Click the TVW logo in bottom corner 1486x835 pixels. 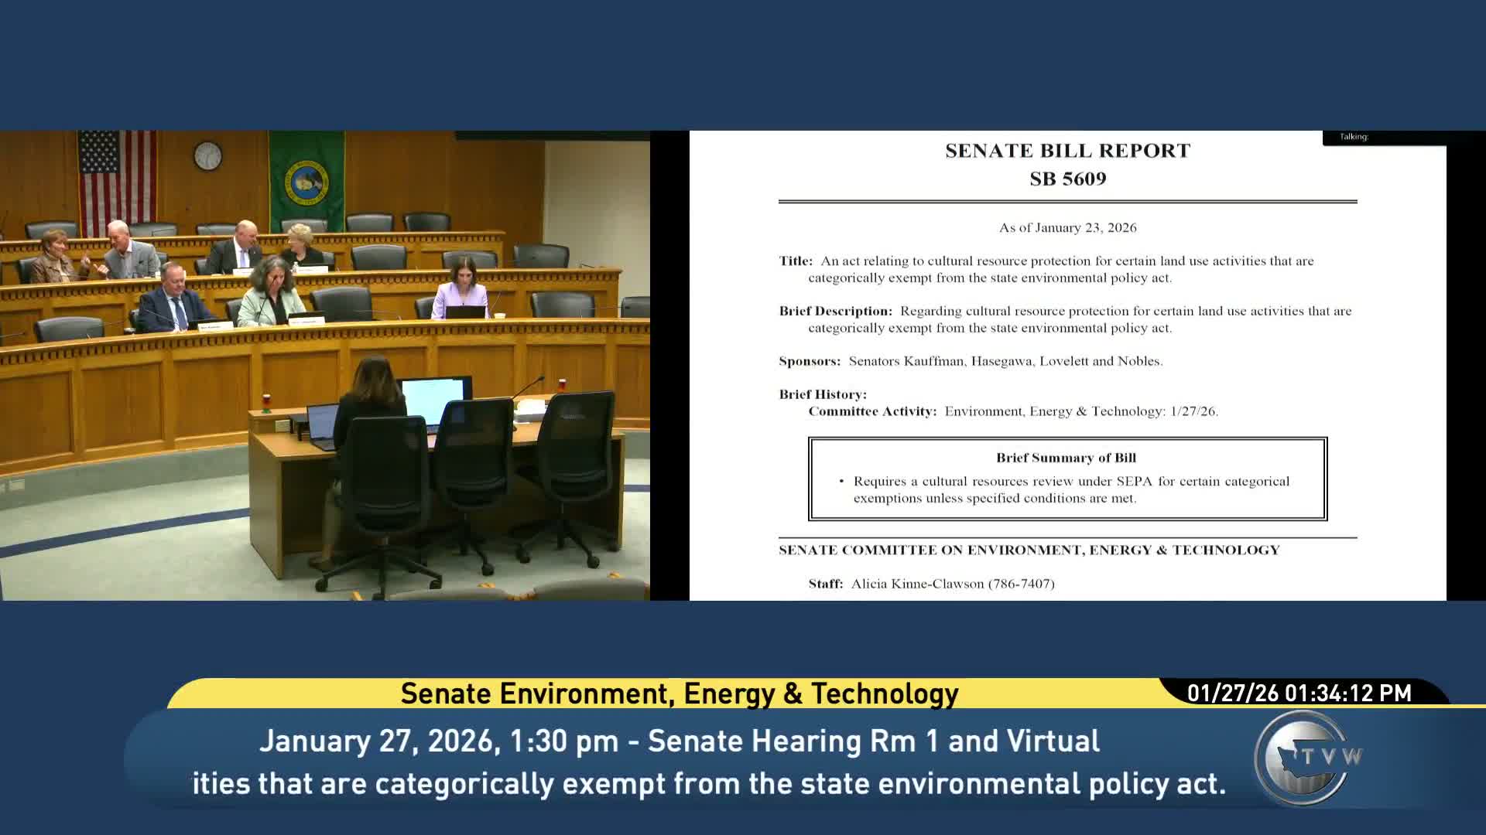coord(1306,758)
